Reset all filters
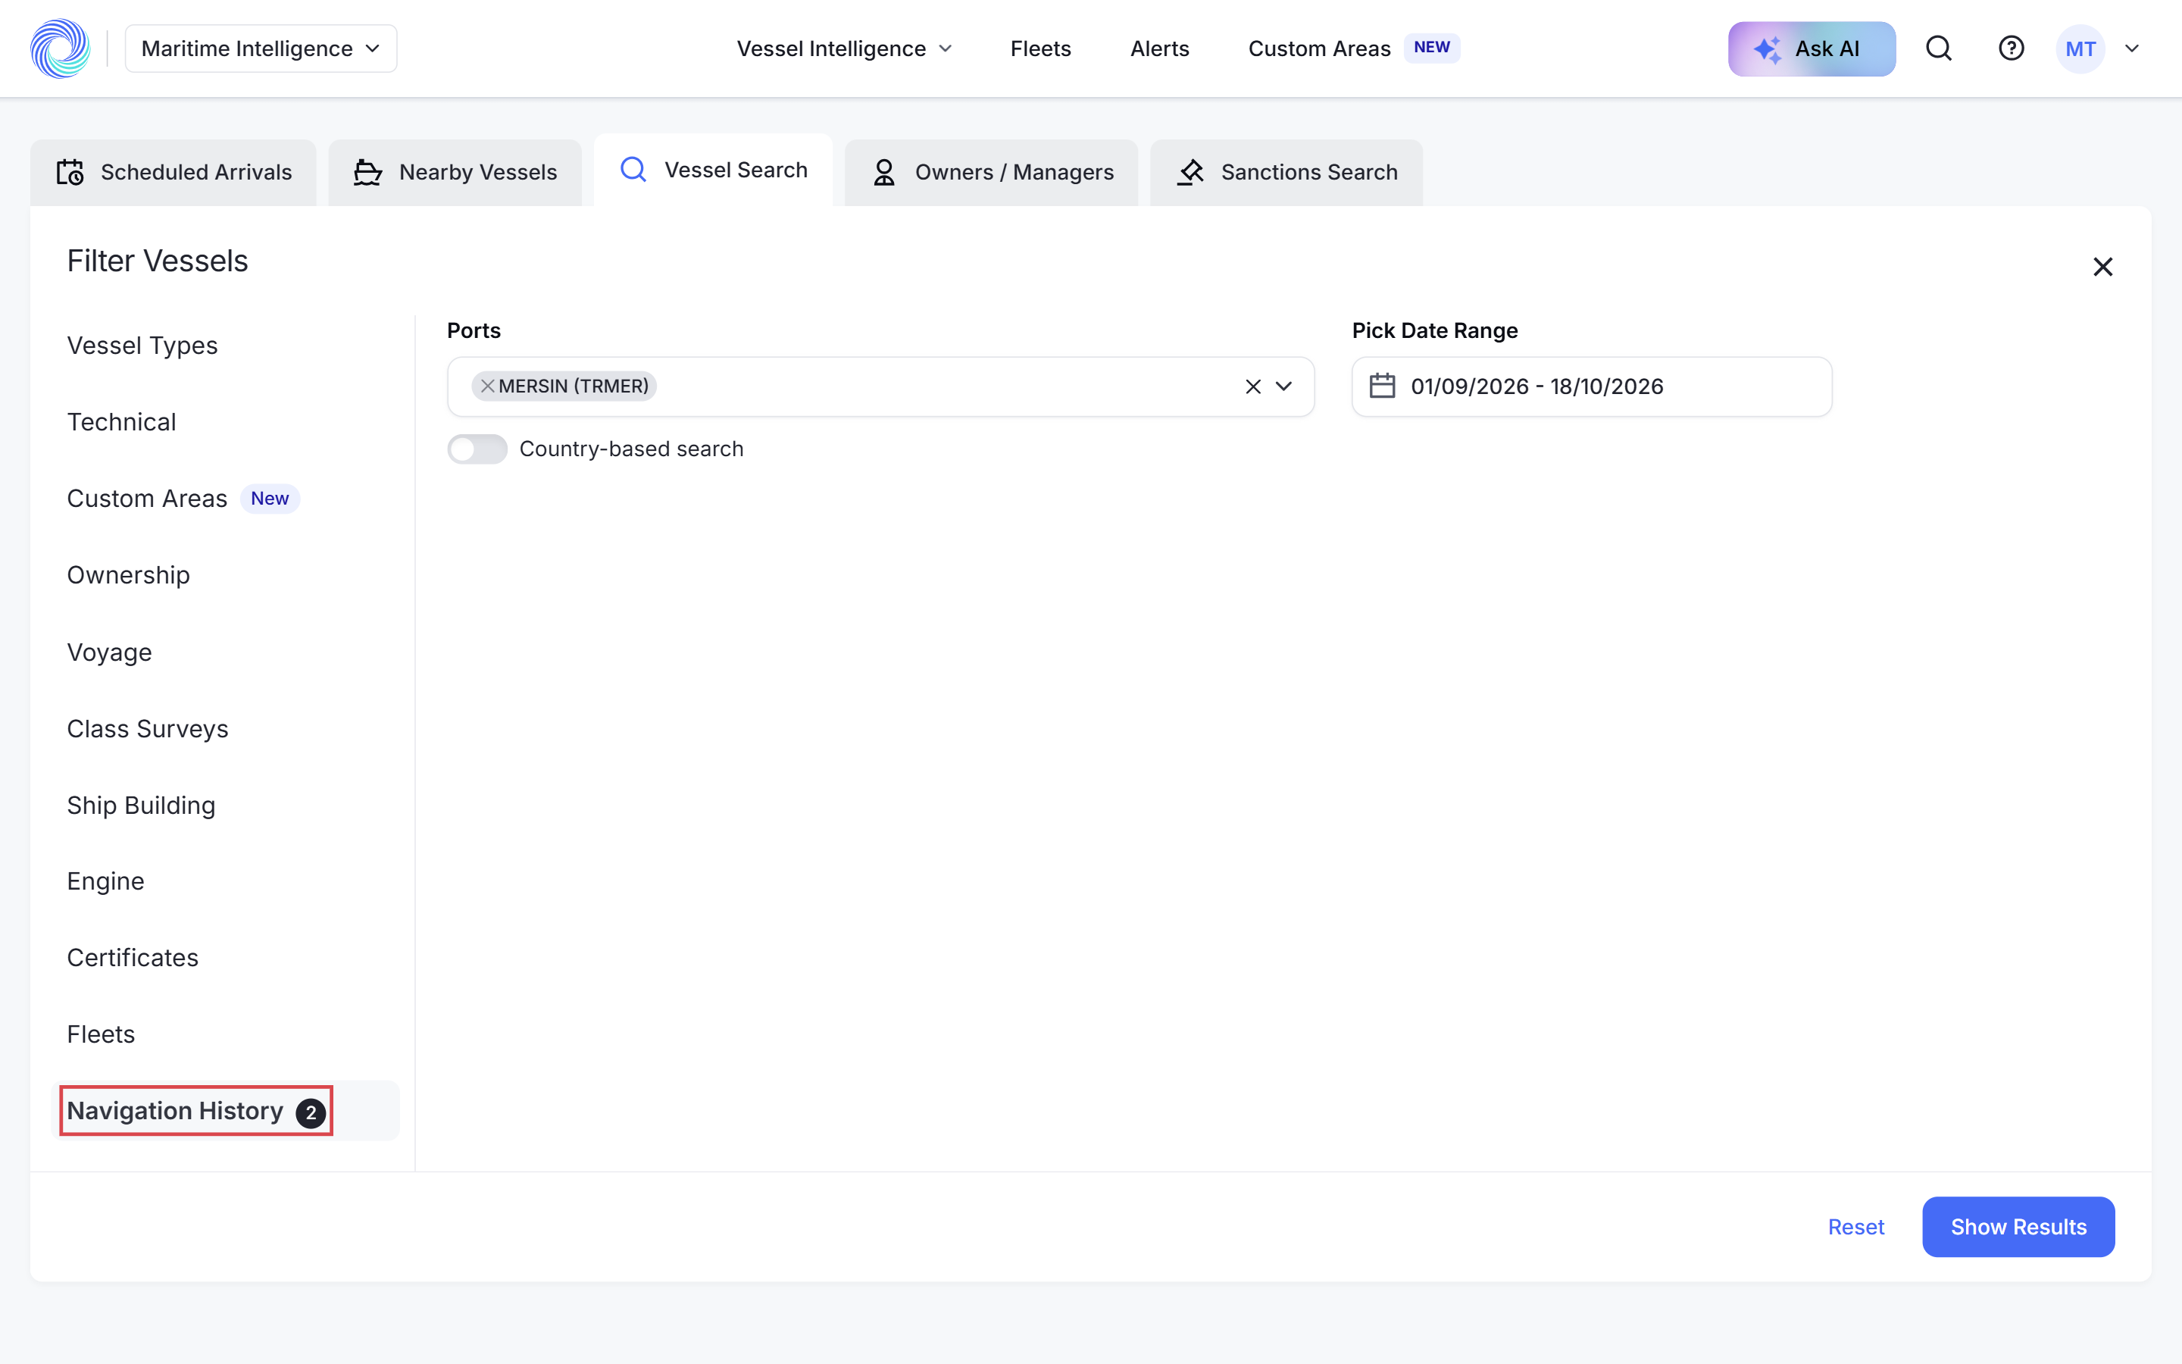2182x1364 pixels. pyautogui.click(x=1855, y=1227)
